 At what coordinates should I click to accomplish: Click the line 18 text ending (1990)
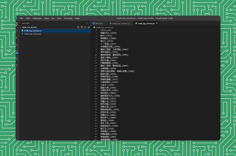tap(109, 77)
